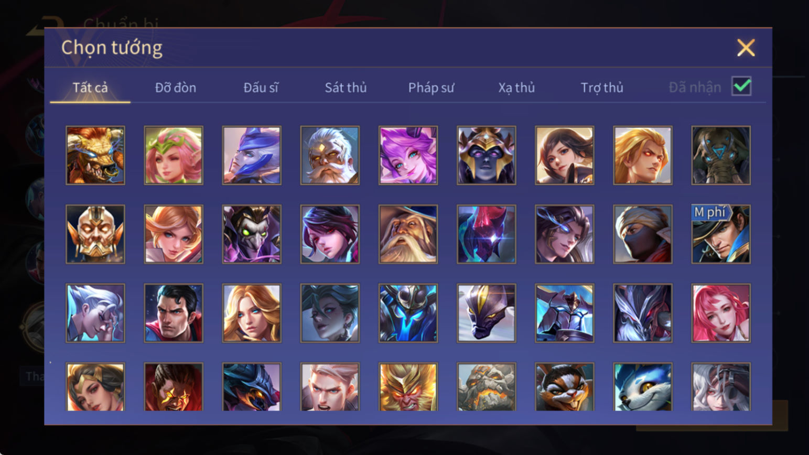Select the rock golem hero portrait
The width and height of the screenshot is (809, 455).
pos(486,387)
